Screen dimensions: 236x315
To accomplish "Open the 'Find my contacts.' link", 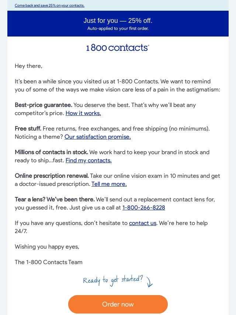I will pos(88,160).
